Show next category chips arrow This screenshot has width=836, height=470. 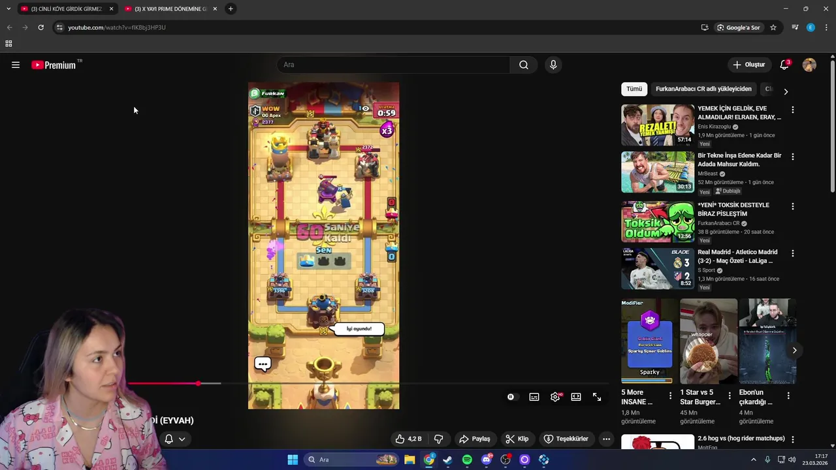click(x=786, y=91)
